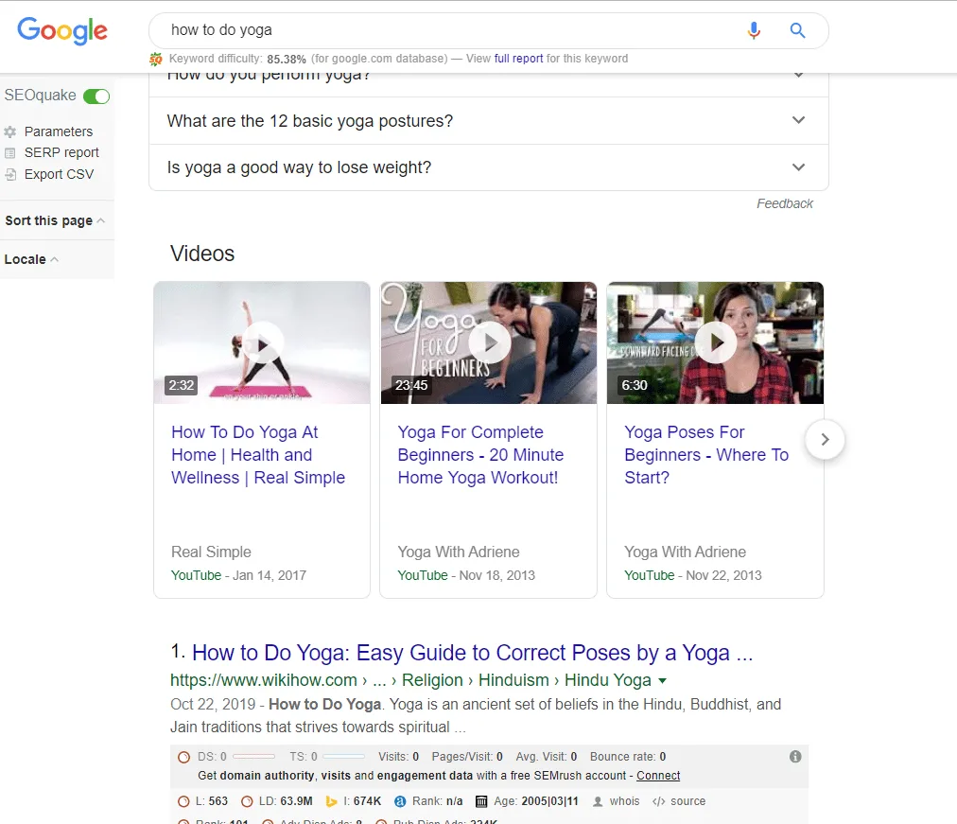Click the SEOquake keyword difficulty icon
This screenshot has width=957, height=824.
pos(156,59)
